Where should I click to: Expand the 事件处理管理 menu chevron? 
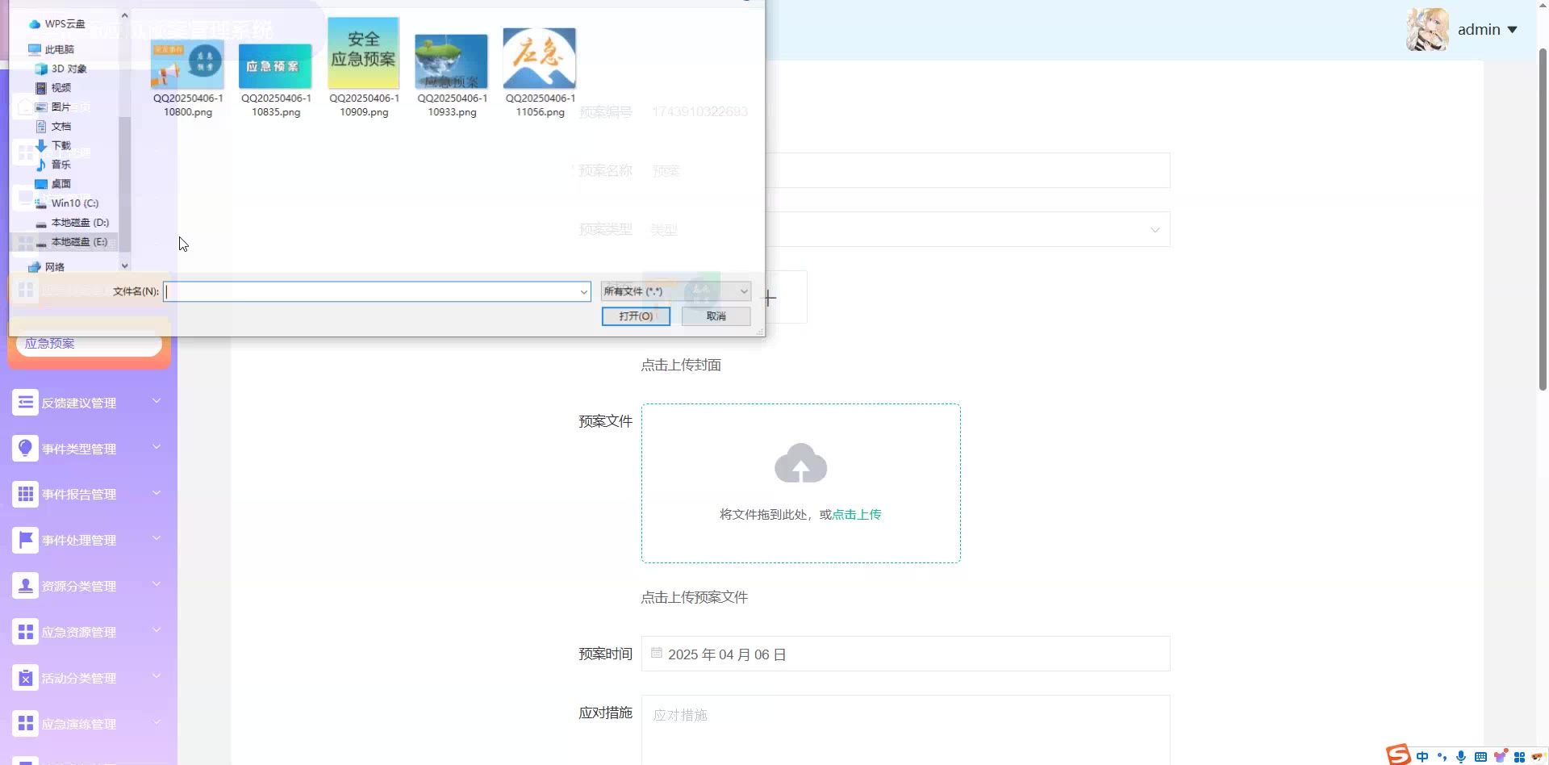157,537
